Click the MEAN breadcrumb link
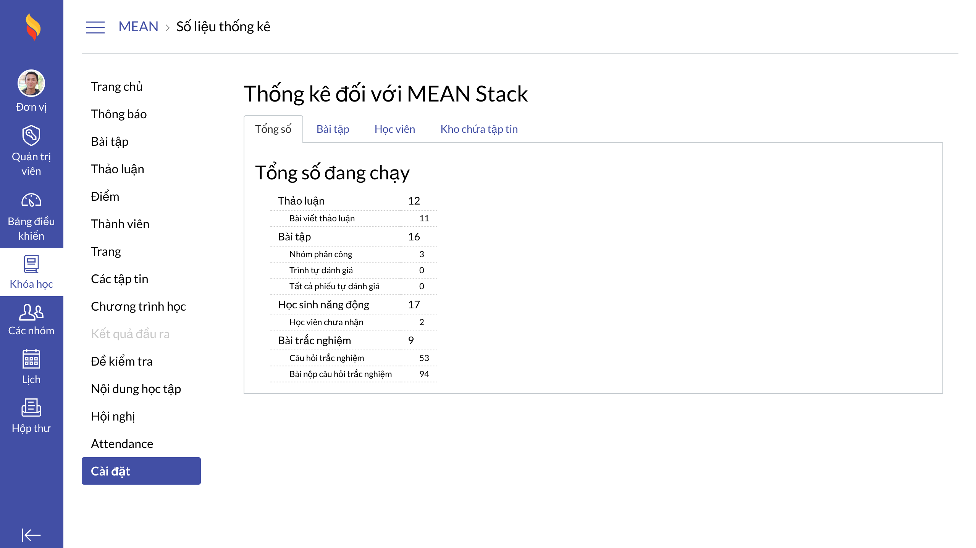Image resolution: width=976 pixels, height=548 pixels. click(x=138, y=27)
